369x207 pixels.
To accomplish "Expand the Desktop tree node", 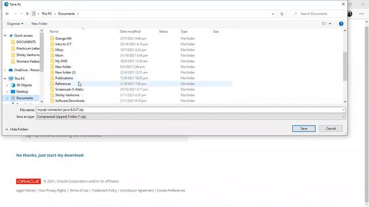I will pyautogui.click(x=7, y=92).
